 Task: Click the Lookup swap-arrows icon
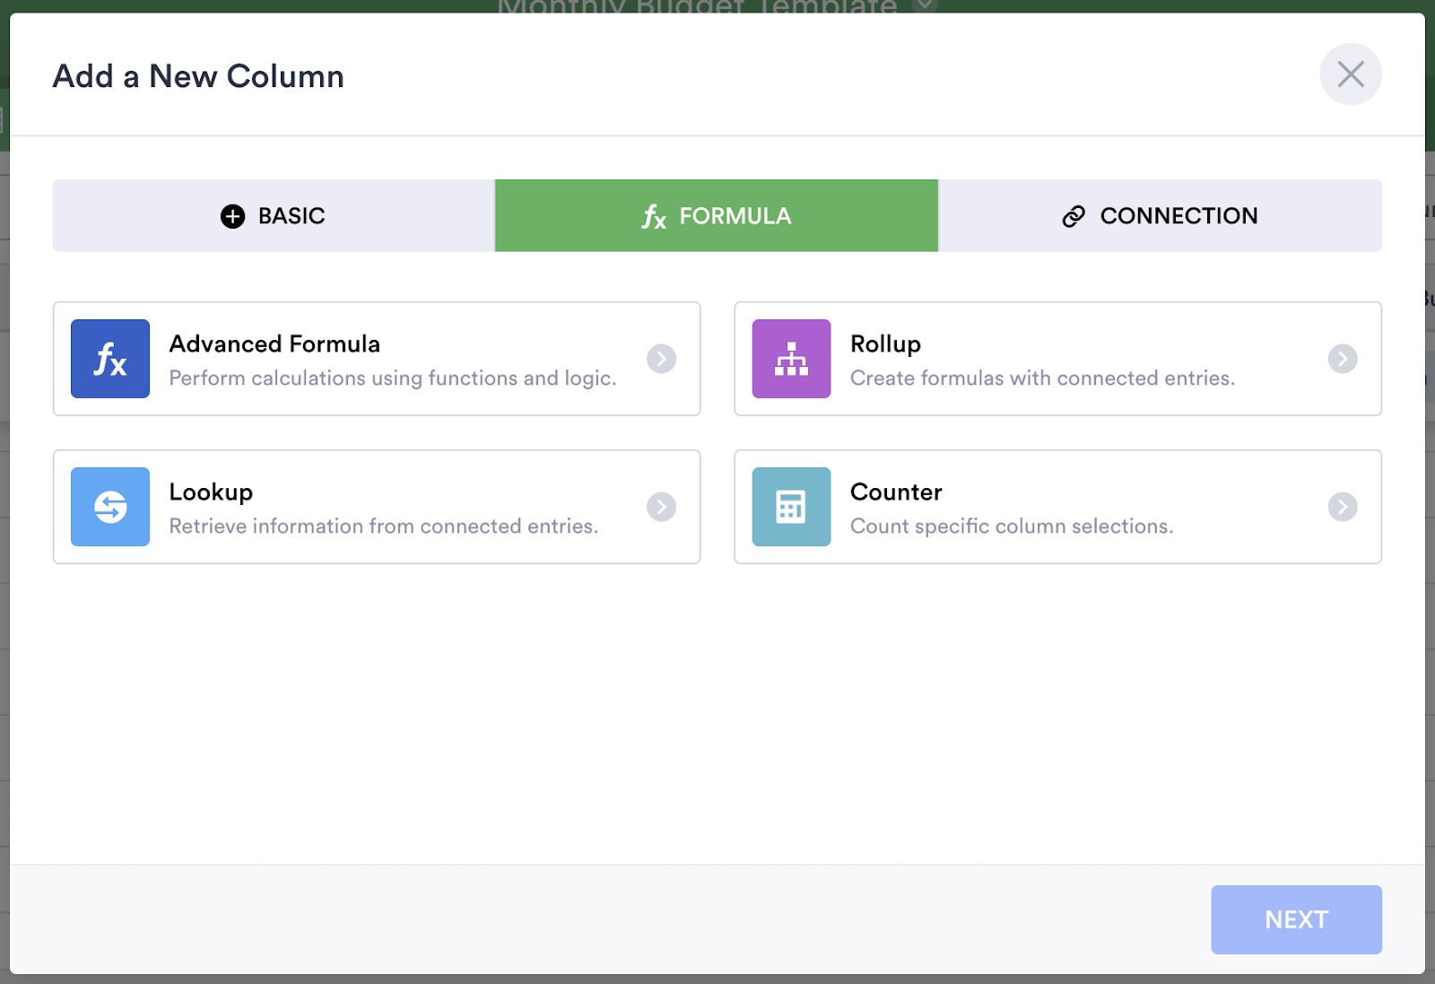[x=110, y=507]
